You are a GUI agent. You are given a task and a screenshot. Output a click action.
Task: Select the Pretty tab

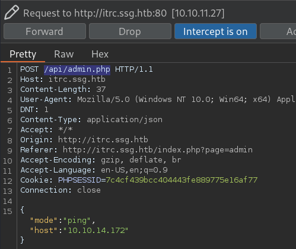pos(23,54)
